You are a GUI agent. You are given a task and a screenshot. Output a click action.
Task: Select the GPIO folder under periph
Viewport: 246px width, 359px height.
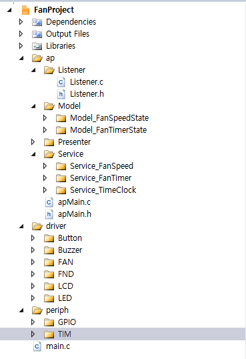click(x=67, y=322)
